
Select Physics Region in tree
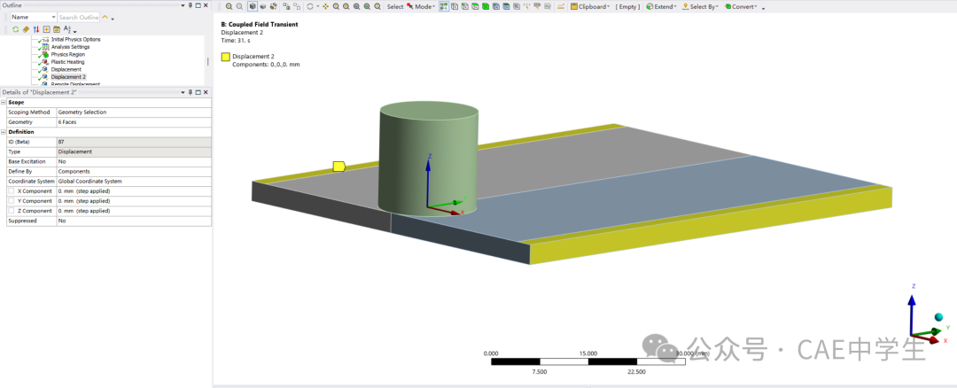point(67,54)
